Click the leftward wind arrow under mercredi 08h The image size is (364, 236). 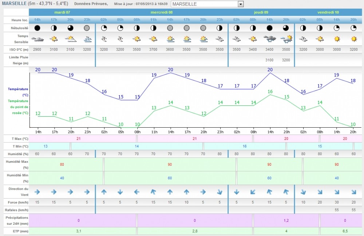(136, 192)
